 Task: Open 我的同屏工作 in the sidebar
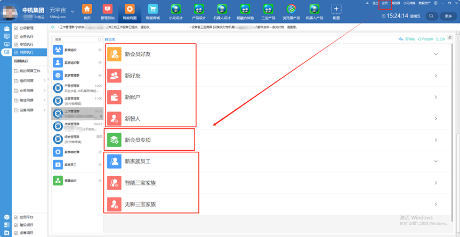pyautogui.click(x=29, y=71)
